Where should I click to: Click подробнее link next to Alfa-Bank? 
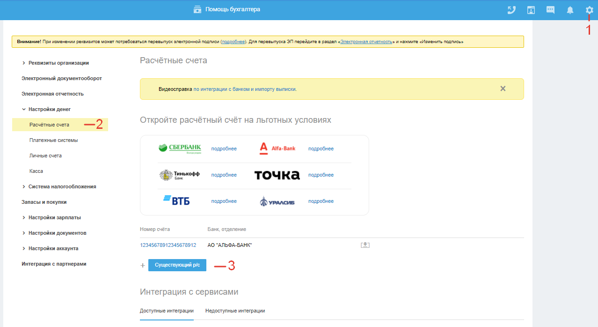(321, 149)
